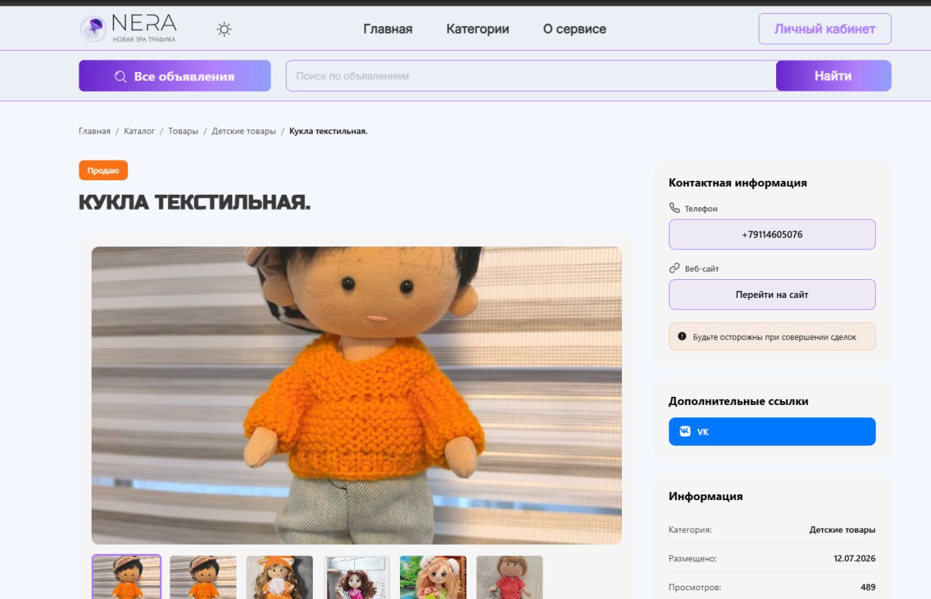Click the search field Поиск по объявлениям
Viewport: 931px width, 599px height.
(x=531, y=76)
